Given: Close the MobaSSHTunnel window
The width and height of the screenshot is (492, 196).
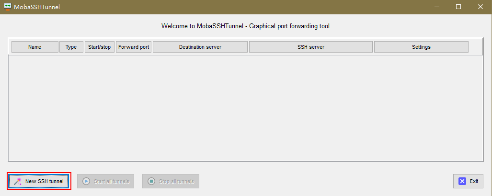Looking at the screenshot, I should pos(481,7).
